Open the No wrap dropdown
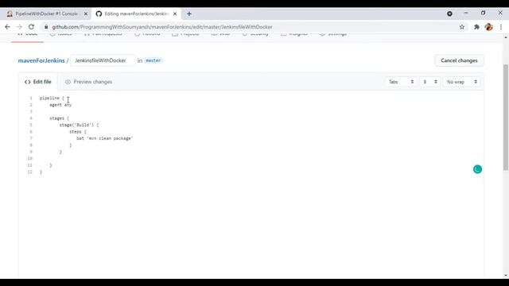 pyautogui.click(x=461, y=82)
